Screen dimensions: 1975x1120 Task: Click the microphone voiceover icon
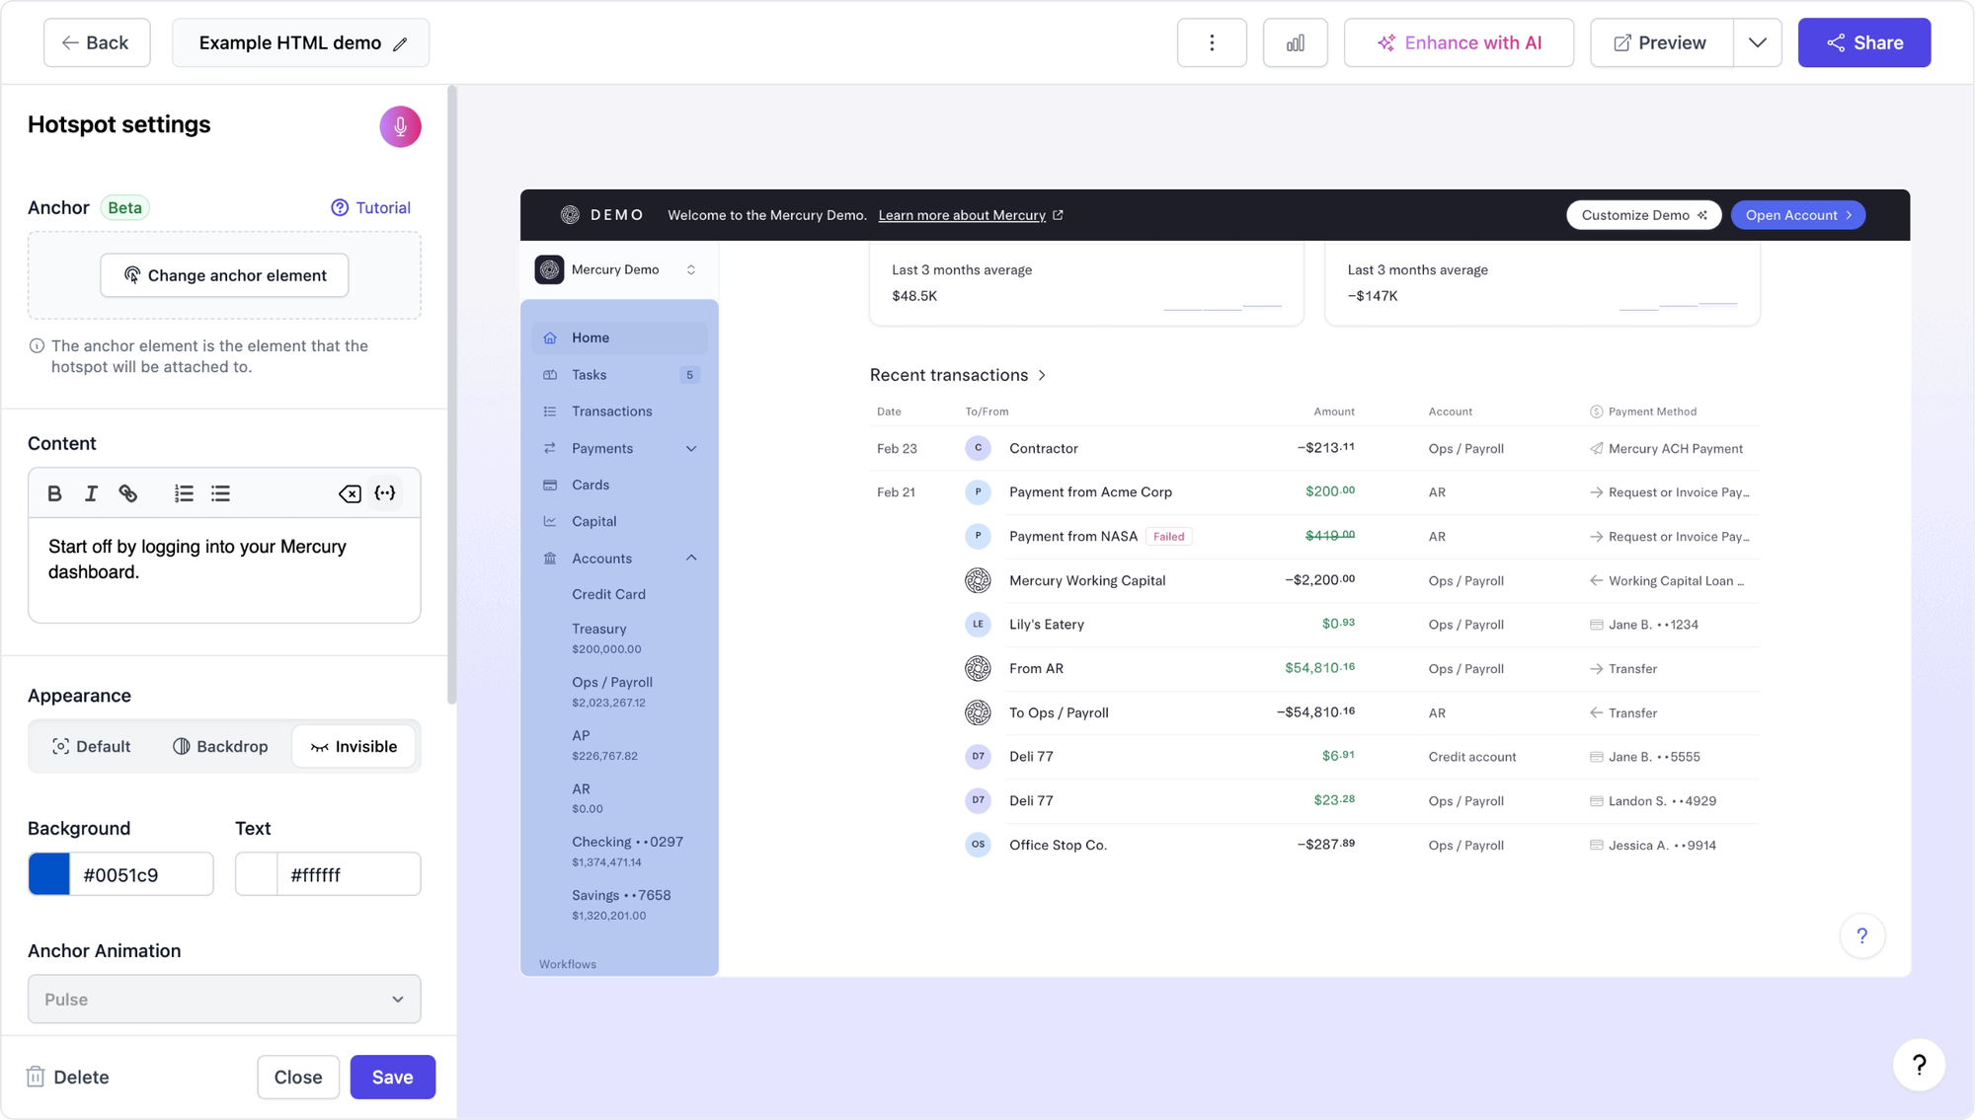(x=400, y=126)
